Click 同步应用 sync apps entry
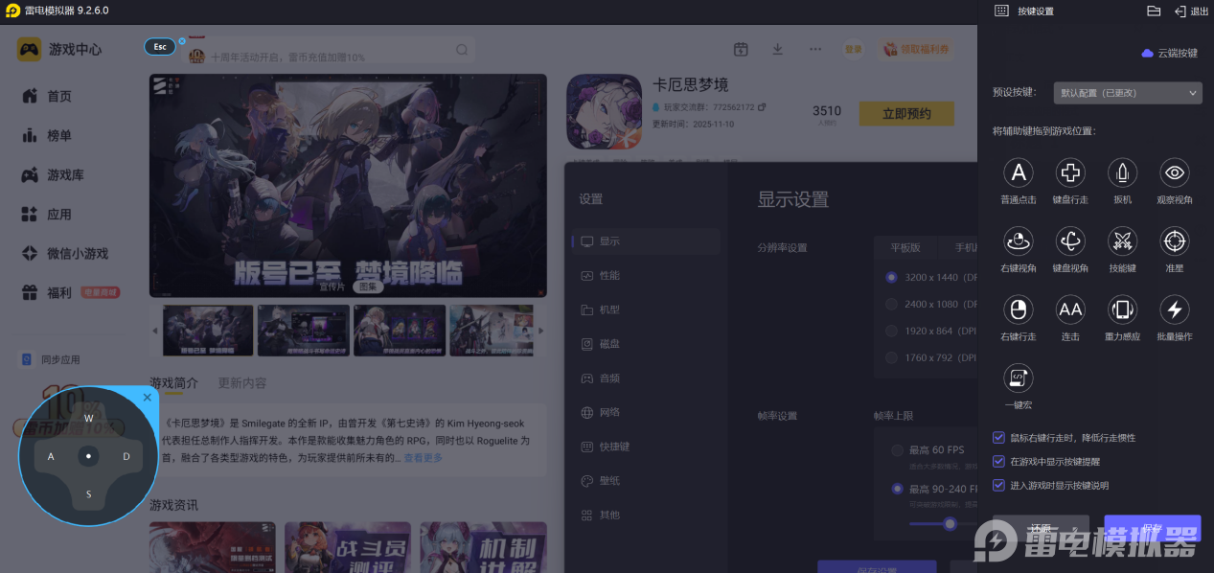Image resolution: width=1214 pixels, height=573 pixels. tap(60, 360)
